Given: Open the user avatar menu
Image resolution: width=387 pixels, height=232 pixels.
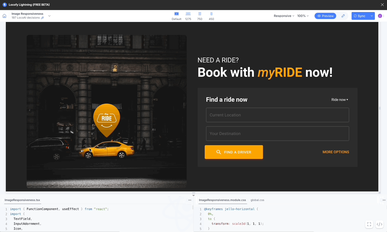Looking at the screenshot, I should 380,16.
